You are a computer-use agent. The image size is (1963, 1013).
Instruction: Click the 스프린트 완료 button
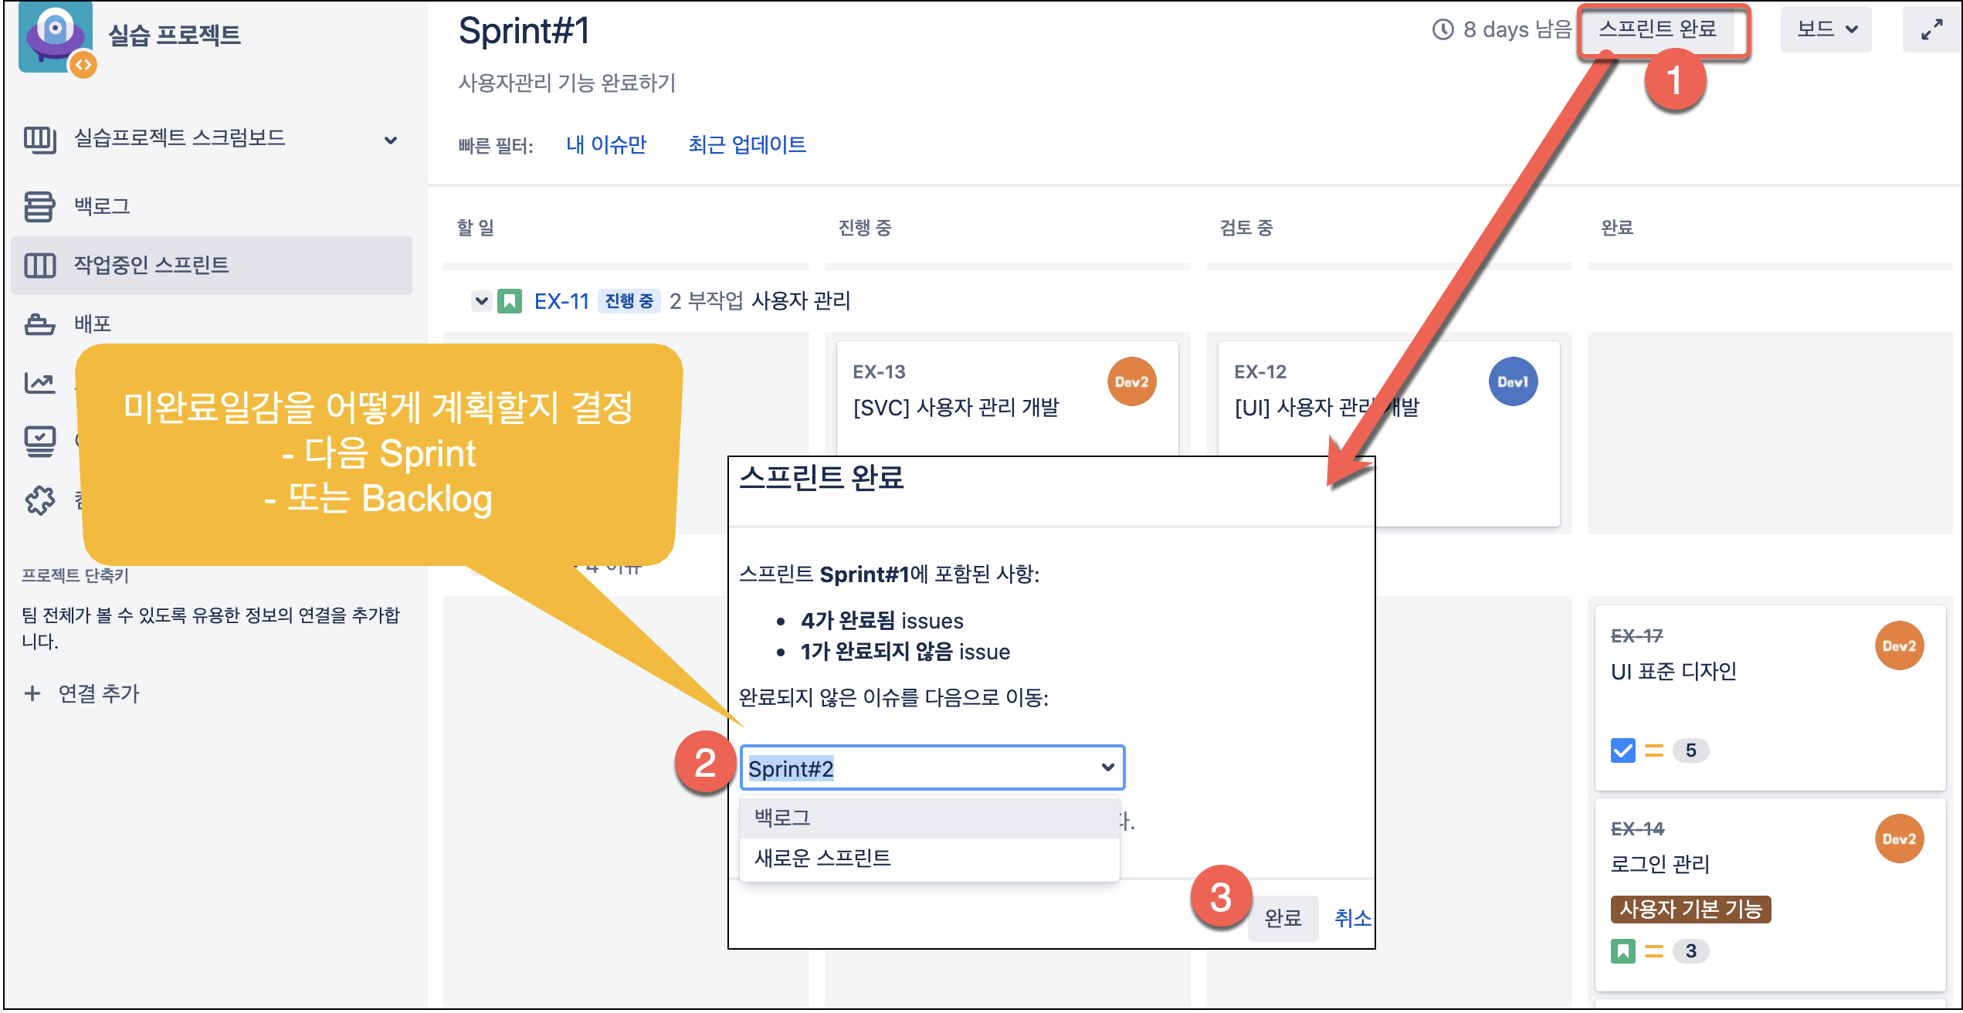pyautogui.click(x=1657, y=29)
